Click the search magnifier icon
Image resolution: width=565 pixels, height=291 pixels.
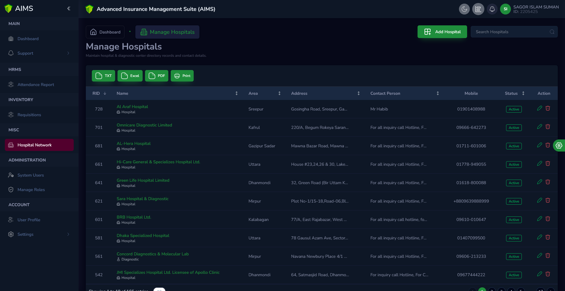point(552,32)
